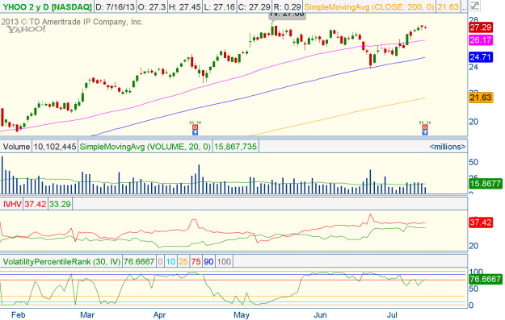This screenshot has width=505, height=320.
Task: Select the low value L: 27.16
Action: [x=219, y=6]
